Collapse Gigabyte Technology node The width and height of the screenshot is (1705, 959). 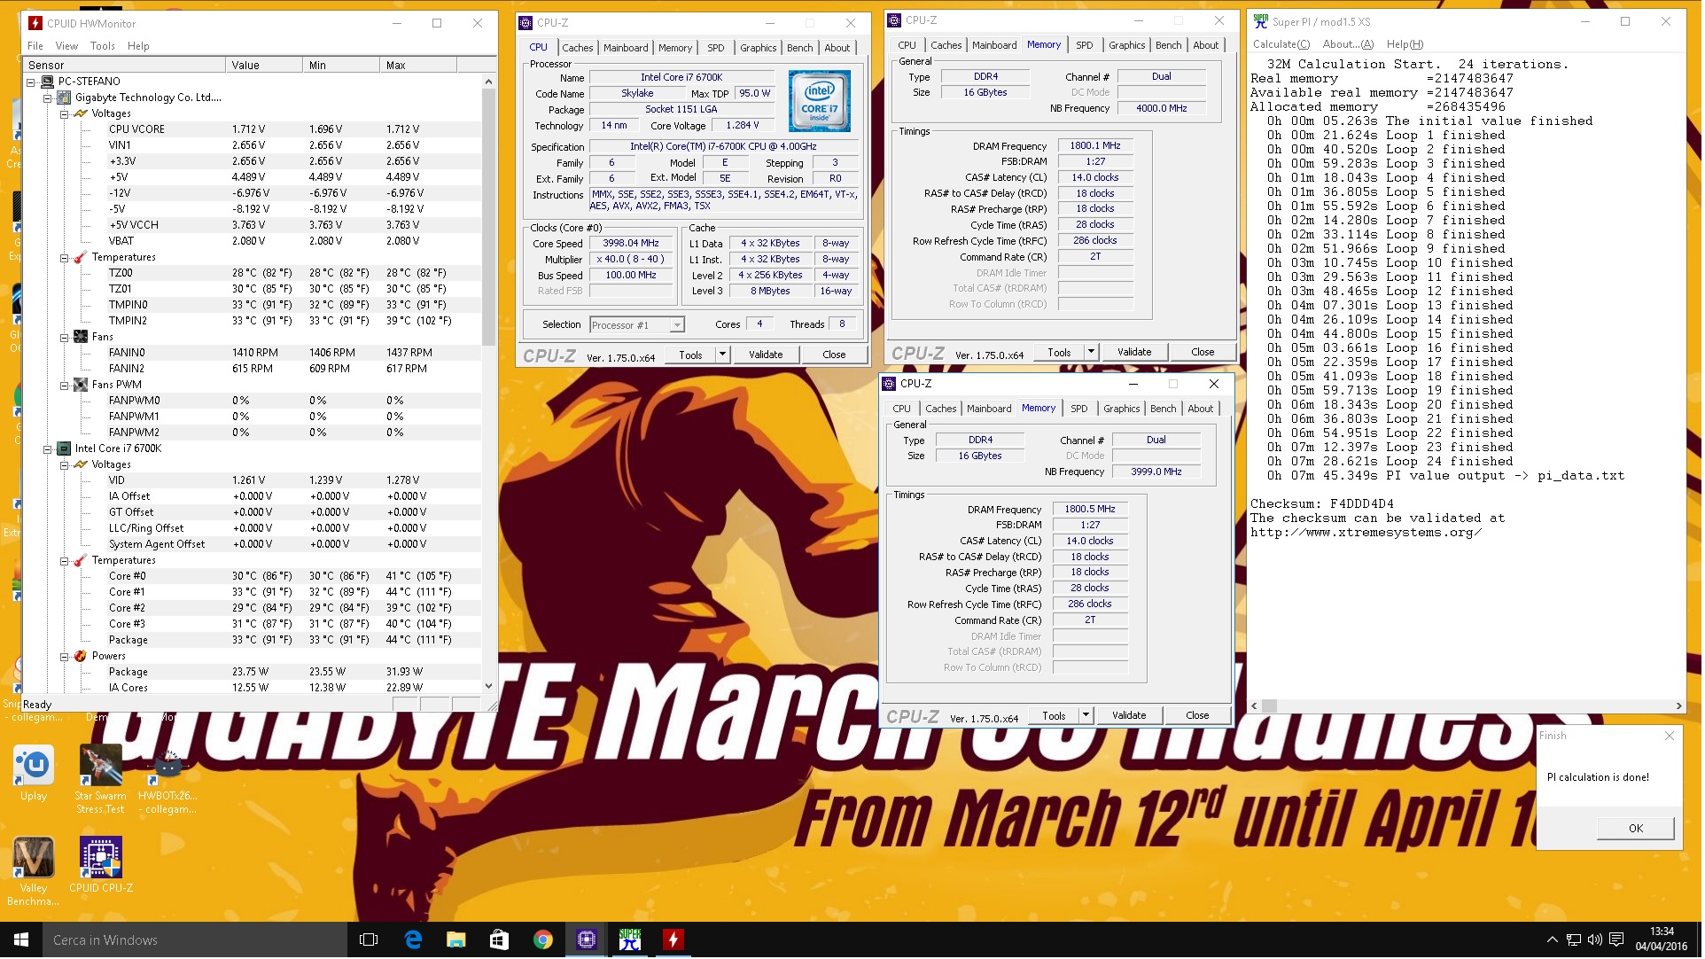coord(48,97)
